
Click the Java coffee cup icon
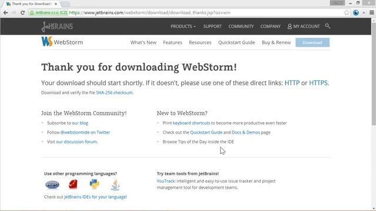pyautogui.click(x=115, y=185)
